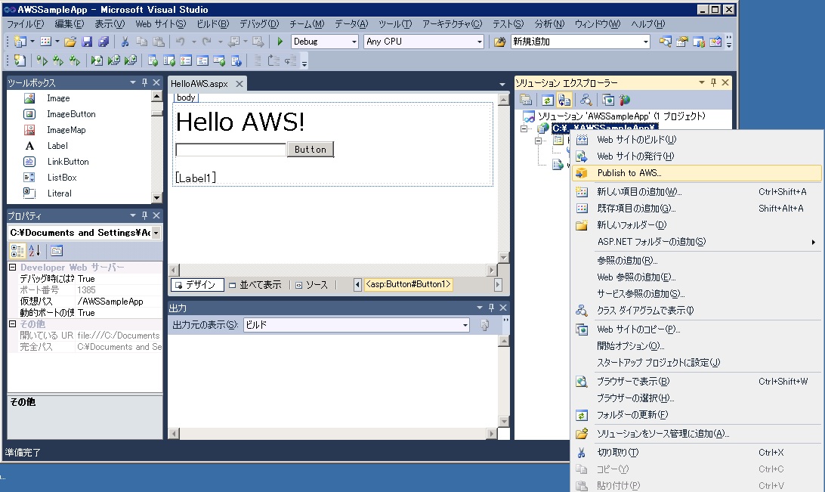The image size is (825, 492).
Task: Close the HelloAWS.aspx tab
Action: click(x=239, y=84)
